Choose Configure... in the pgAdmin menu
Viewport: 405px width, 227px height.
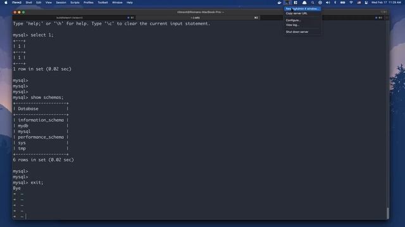[x=302, y=20]
